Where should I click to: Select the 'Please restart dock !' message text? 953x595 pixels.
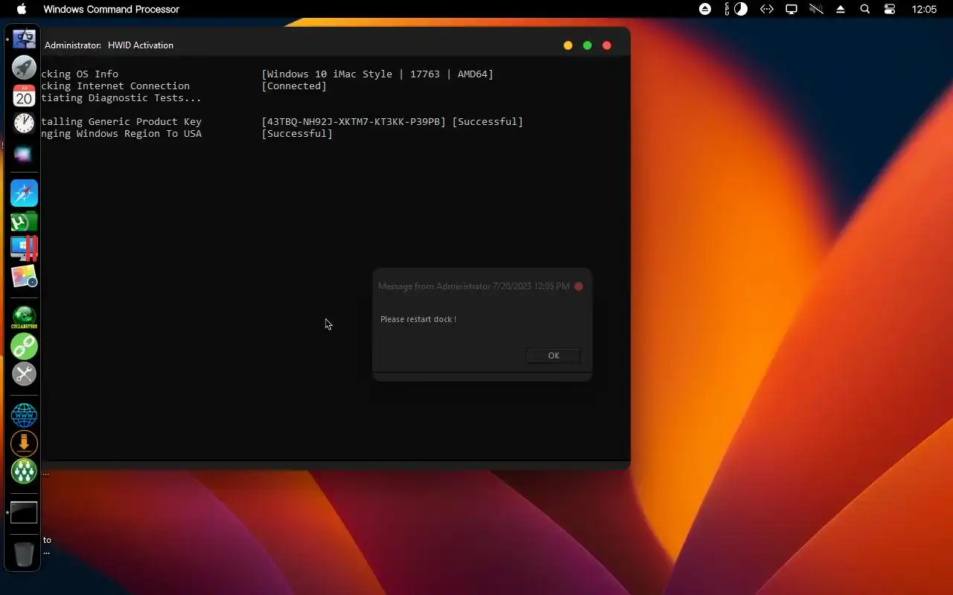pyautogui.click(x=418, y=319)
